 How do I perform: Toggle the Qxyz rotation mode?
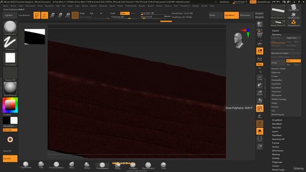coord(260,64)
